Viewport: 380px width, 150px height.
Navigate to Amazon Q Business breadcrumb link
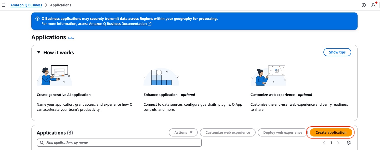click(x=26, y=5)
